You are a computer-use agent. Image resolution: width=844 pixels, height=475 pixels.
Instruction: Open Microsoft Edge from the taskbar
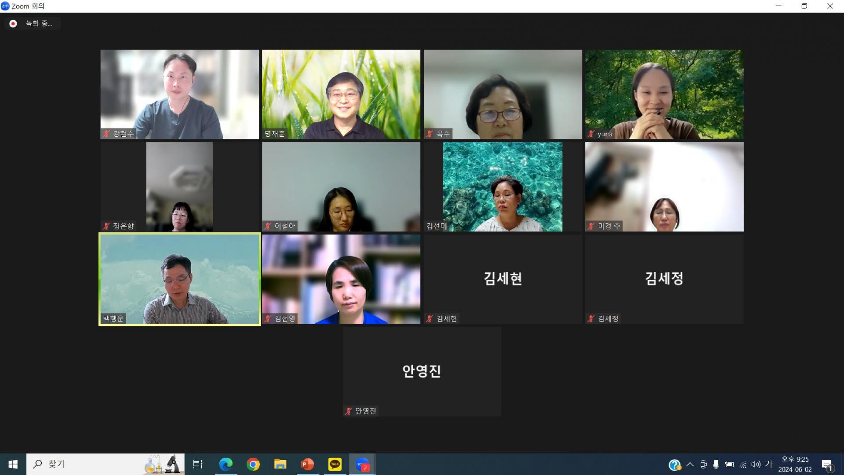[x=226, y=464]
